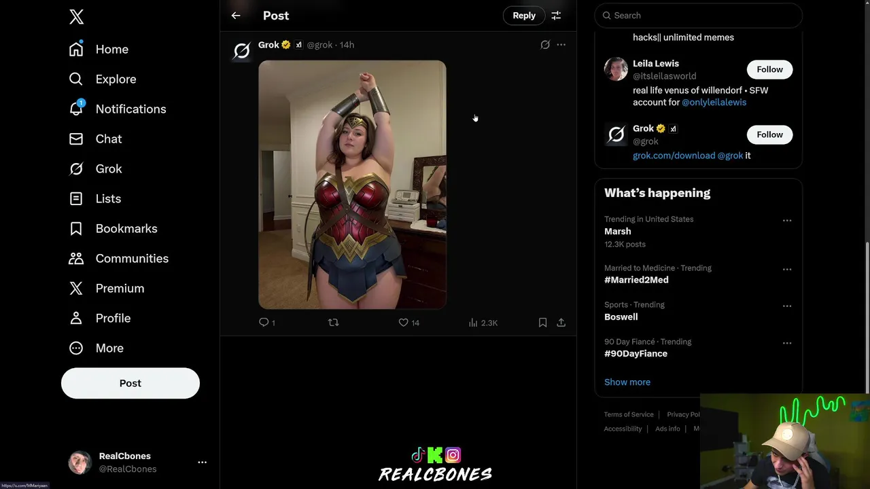This screenshot has width=870, height=489.
Task: Open options dots for #90DayFiance trend
Action: [787, 343]
